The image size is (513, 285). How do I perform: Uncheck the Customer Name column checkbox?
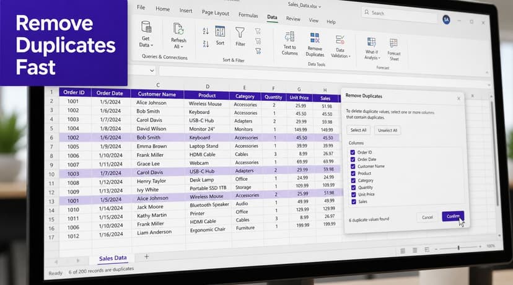click(x=353, y=166)
